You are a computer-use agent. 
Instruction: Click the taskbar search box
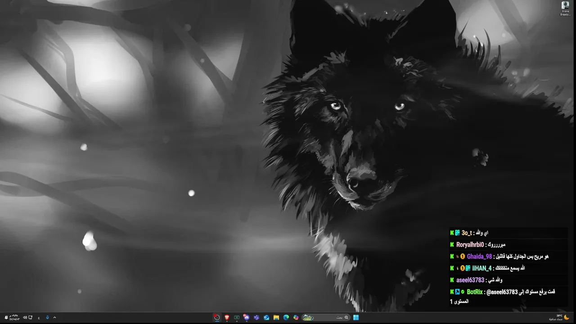[326, 317]
